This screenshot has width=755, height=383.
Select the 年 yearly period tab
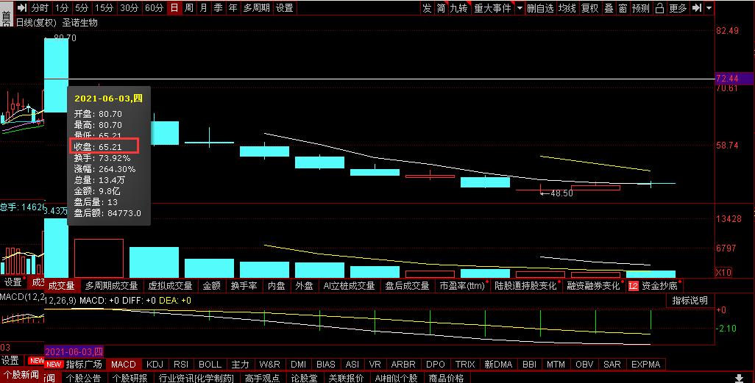coord(233,7)
